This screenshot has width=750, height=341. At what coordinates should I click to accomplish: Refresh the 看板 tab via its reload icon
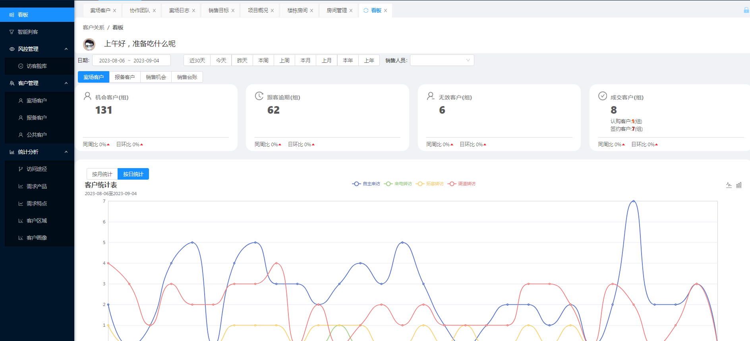click(x=366, y=10)
